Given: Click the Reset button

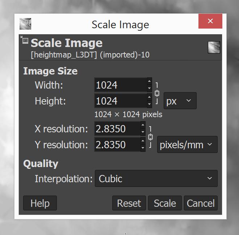Looking at the screenshot, I should point(129,203).
